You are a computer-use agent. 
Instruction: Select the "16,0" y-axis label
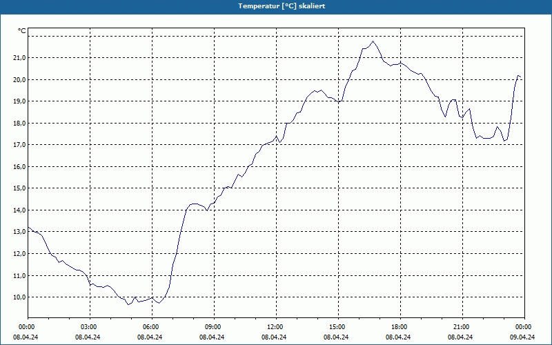click(x=19, y=166)
